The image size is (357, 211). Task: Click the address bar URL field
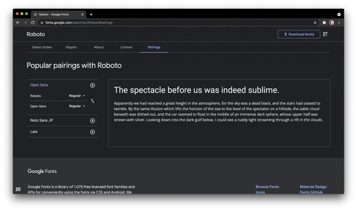tap(174, 23)
